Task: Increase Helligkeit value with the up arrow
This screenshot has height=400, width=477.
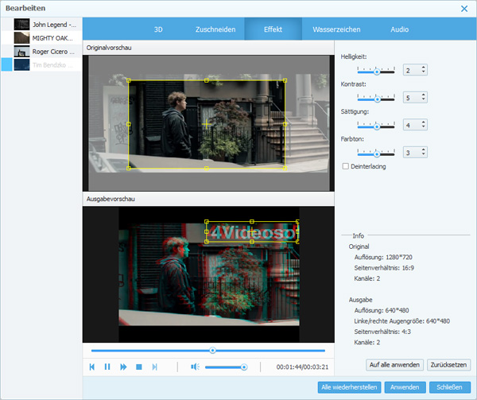Action: (x=424, y=68)
